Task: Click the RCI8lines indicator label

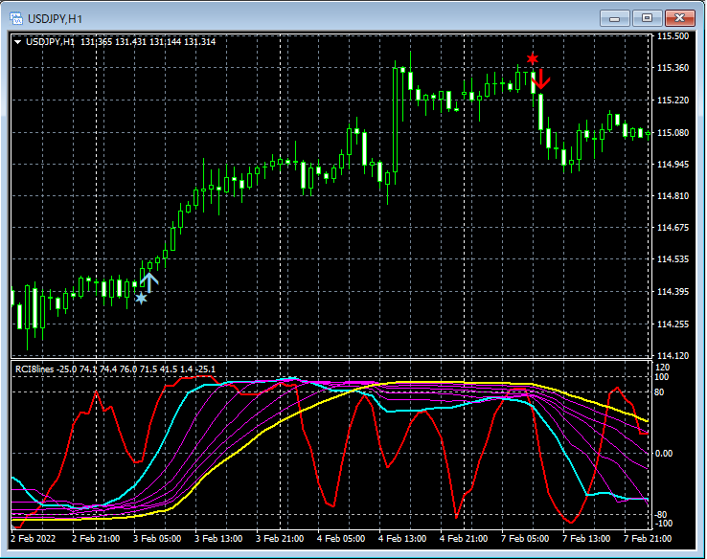Action: click(x=34, y=369)
